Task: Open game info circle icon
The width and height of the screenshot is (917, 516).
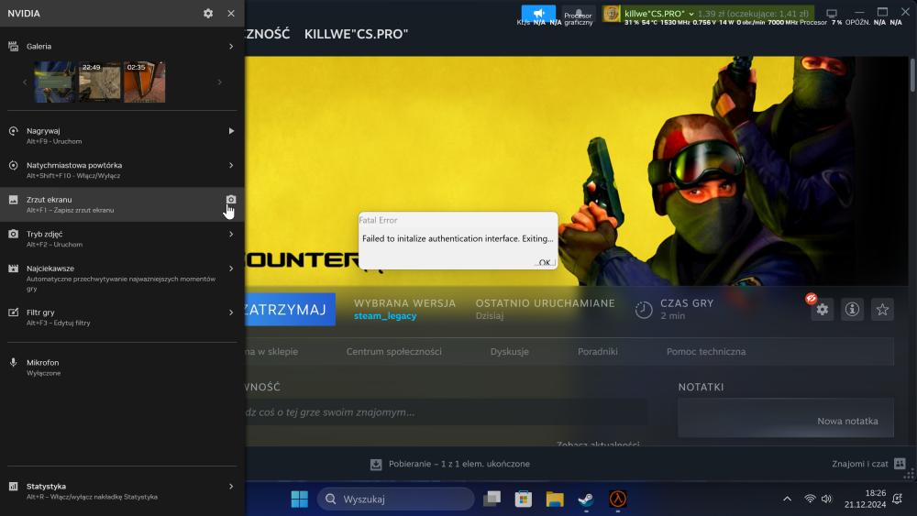Action: click(852, 309)
